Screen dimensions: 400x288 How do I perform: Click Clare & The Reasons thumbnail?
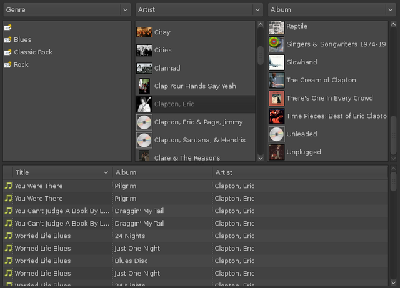coord(144,156)
